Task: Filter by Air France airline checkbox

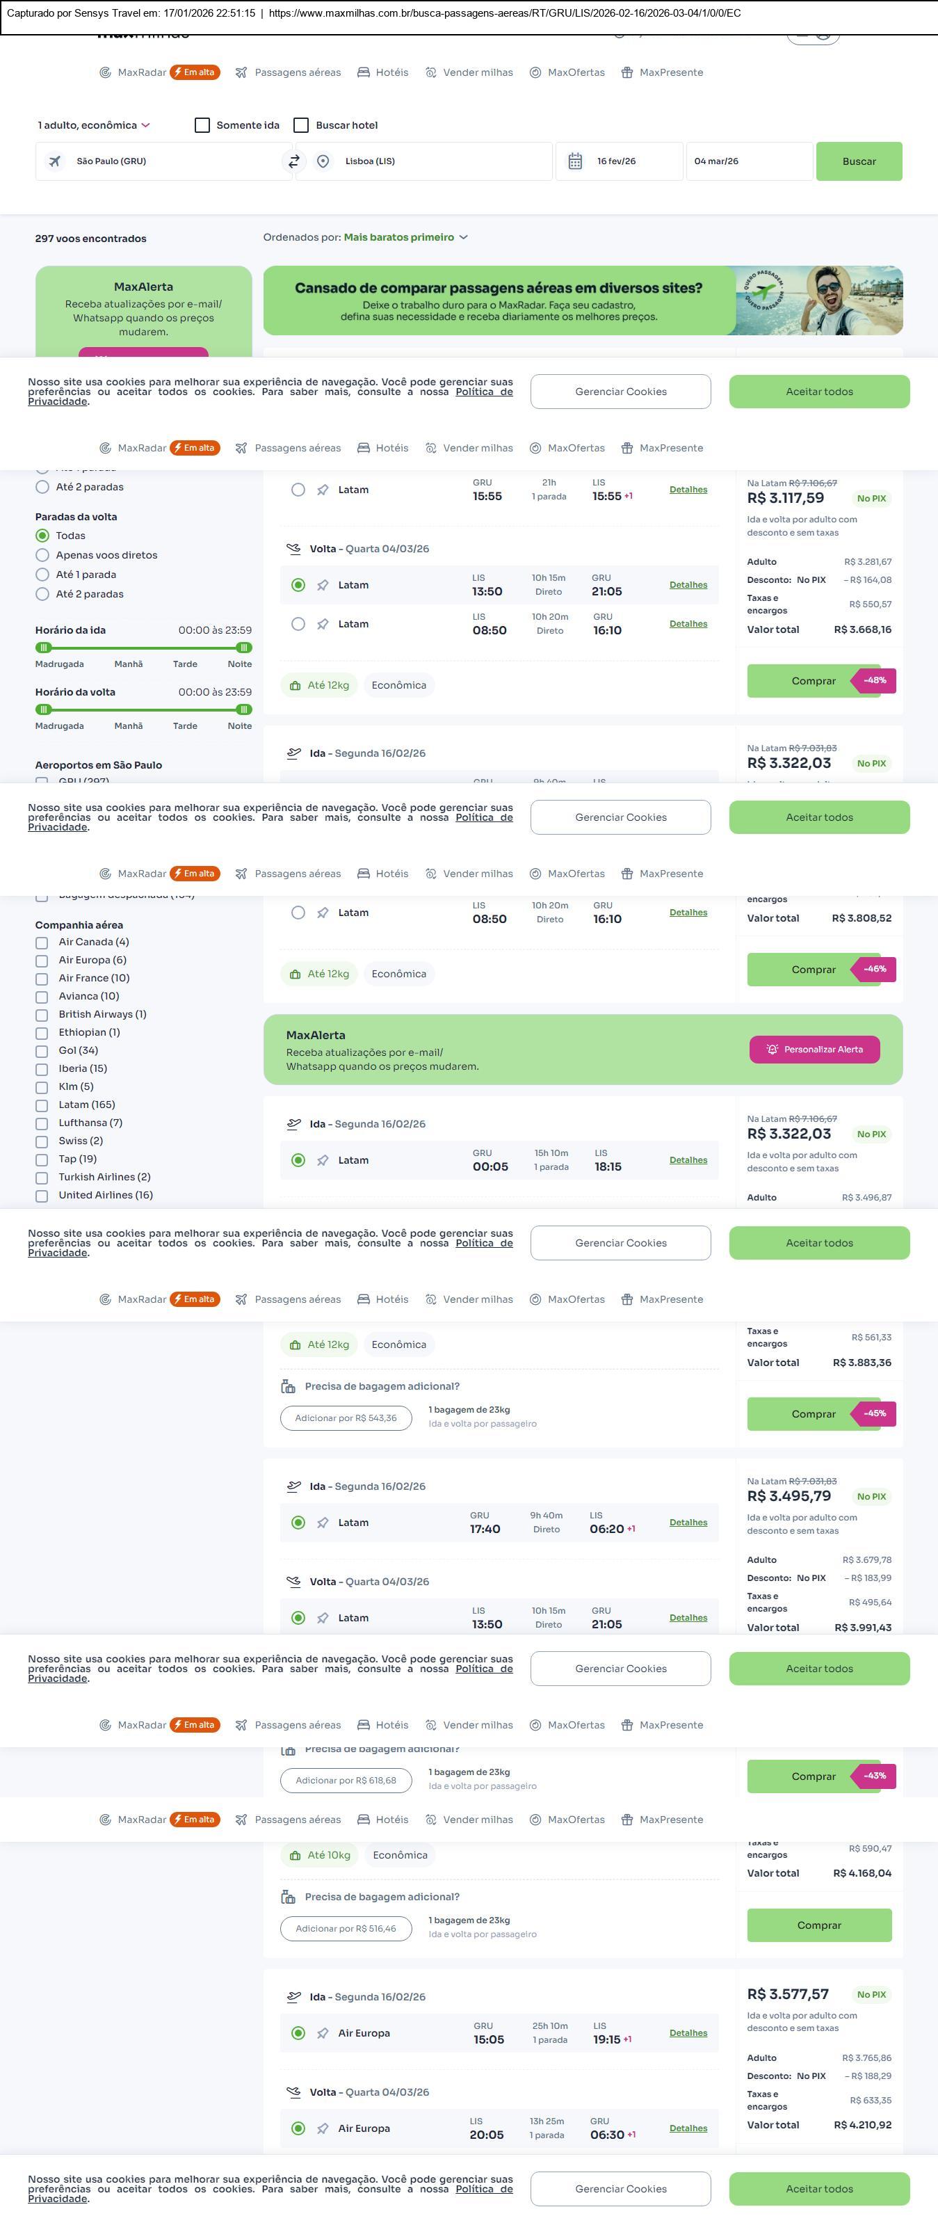Action: (x=42, y=979)
